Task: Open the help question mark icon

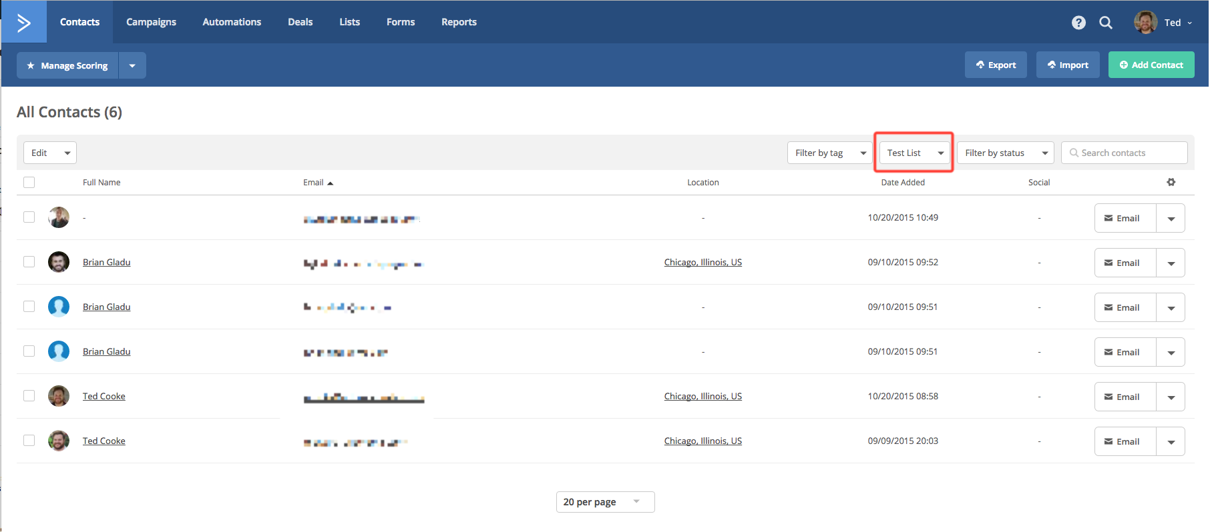Action: point(1078,23)
